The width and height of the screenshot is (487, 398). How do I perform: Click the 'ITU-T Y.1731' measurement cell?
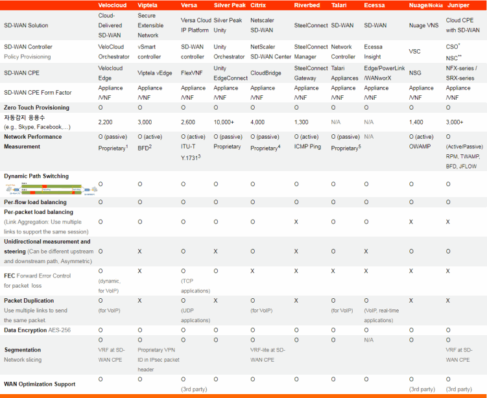pos(191,152)
